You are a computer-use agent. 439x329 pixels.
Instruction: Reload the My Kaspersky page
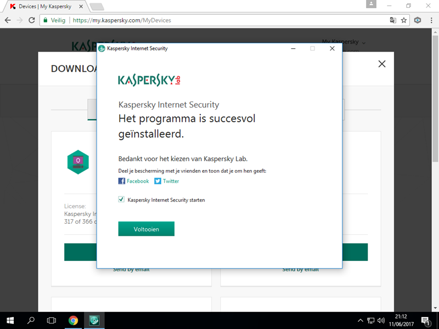pyautogui.click(x=32, y=20)
